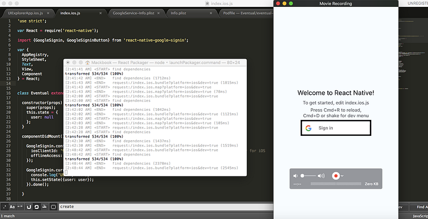Toggle whole word search option
Viewport: 428px width, 219px height.
20,207
